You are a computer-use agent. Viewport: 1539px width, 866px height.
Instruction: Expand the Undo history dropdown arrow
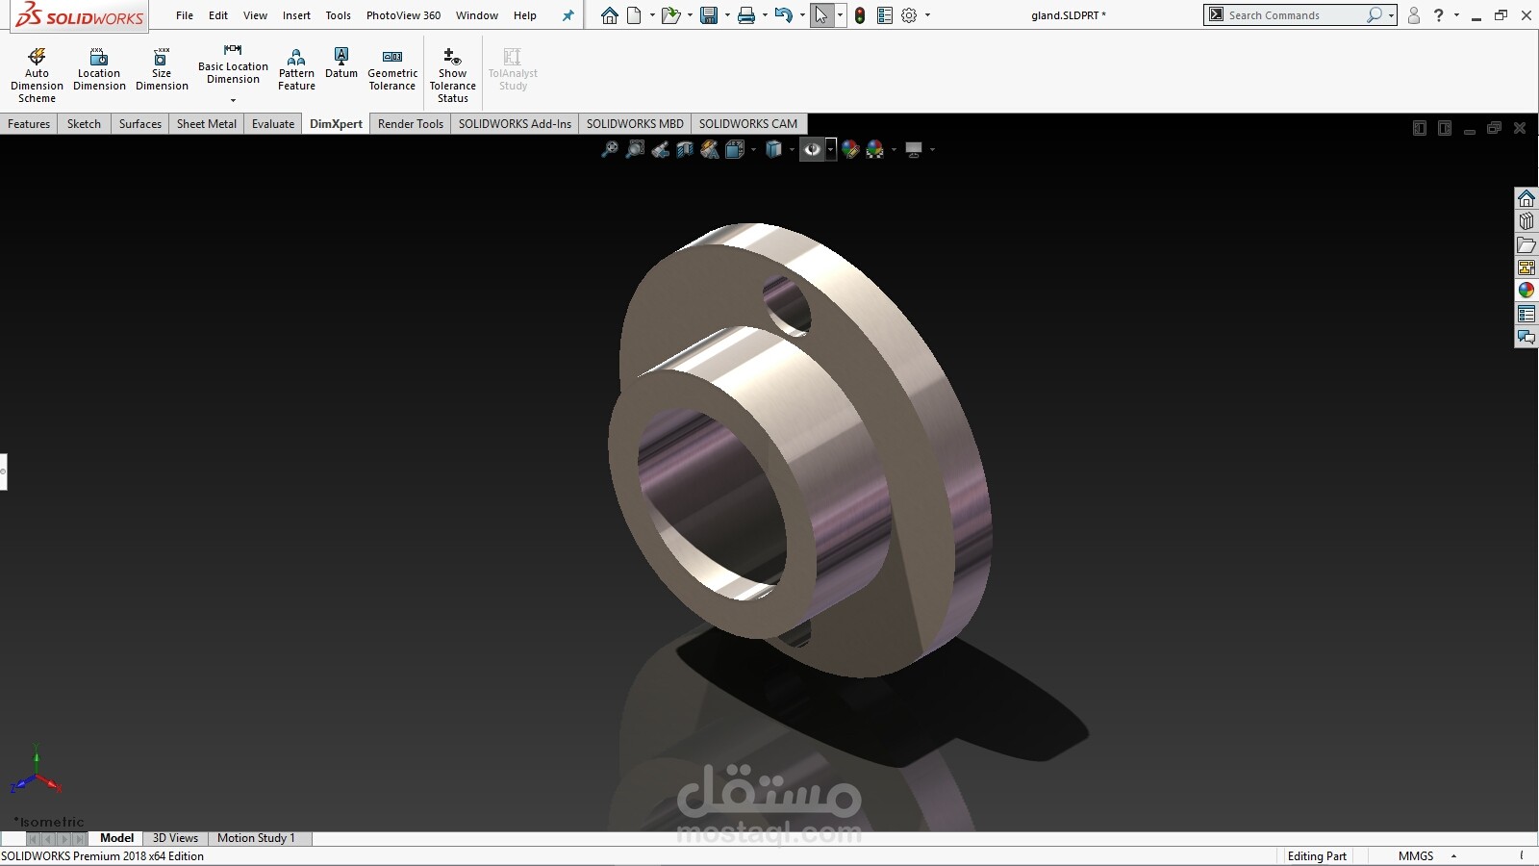tap(802, 15)
